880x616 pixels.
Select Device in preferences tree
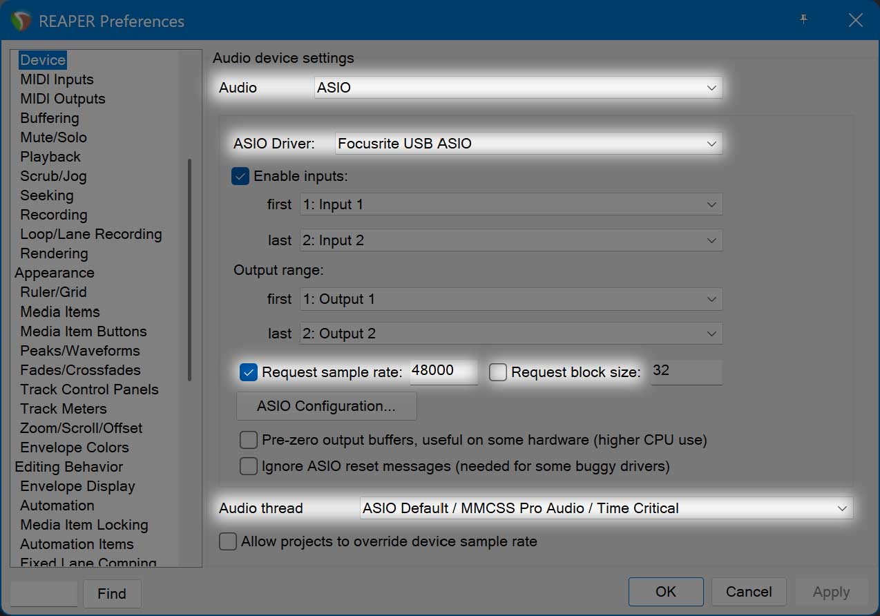43,60
